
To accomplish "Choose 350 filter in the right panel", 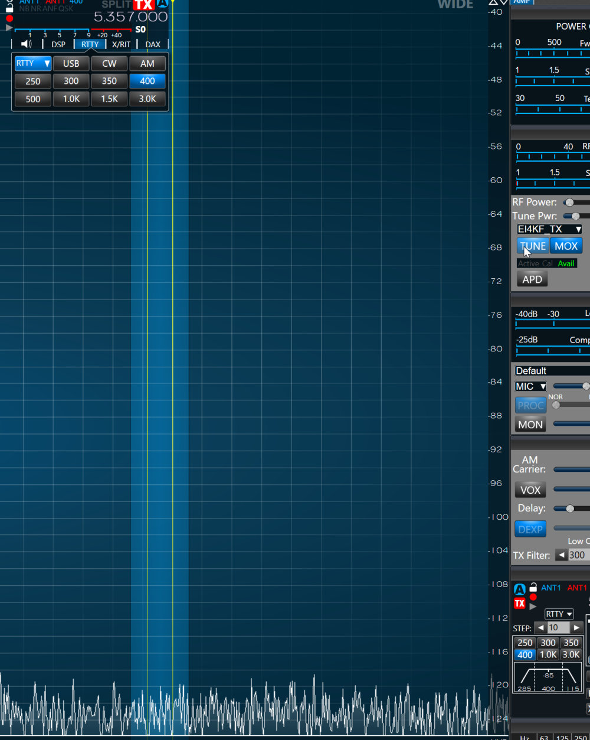I will point(571,643).
